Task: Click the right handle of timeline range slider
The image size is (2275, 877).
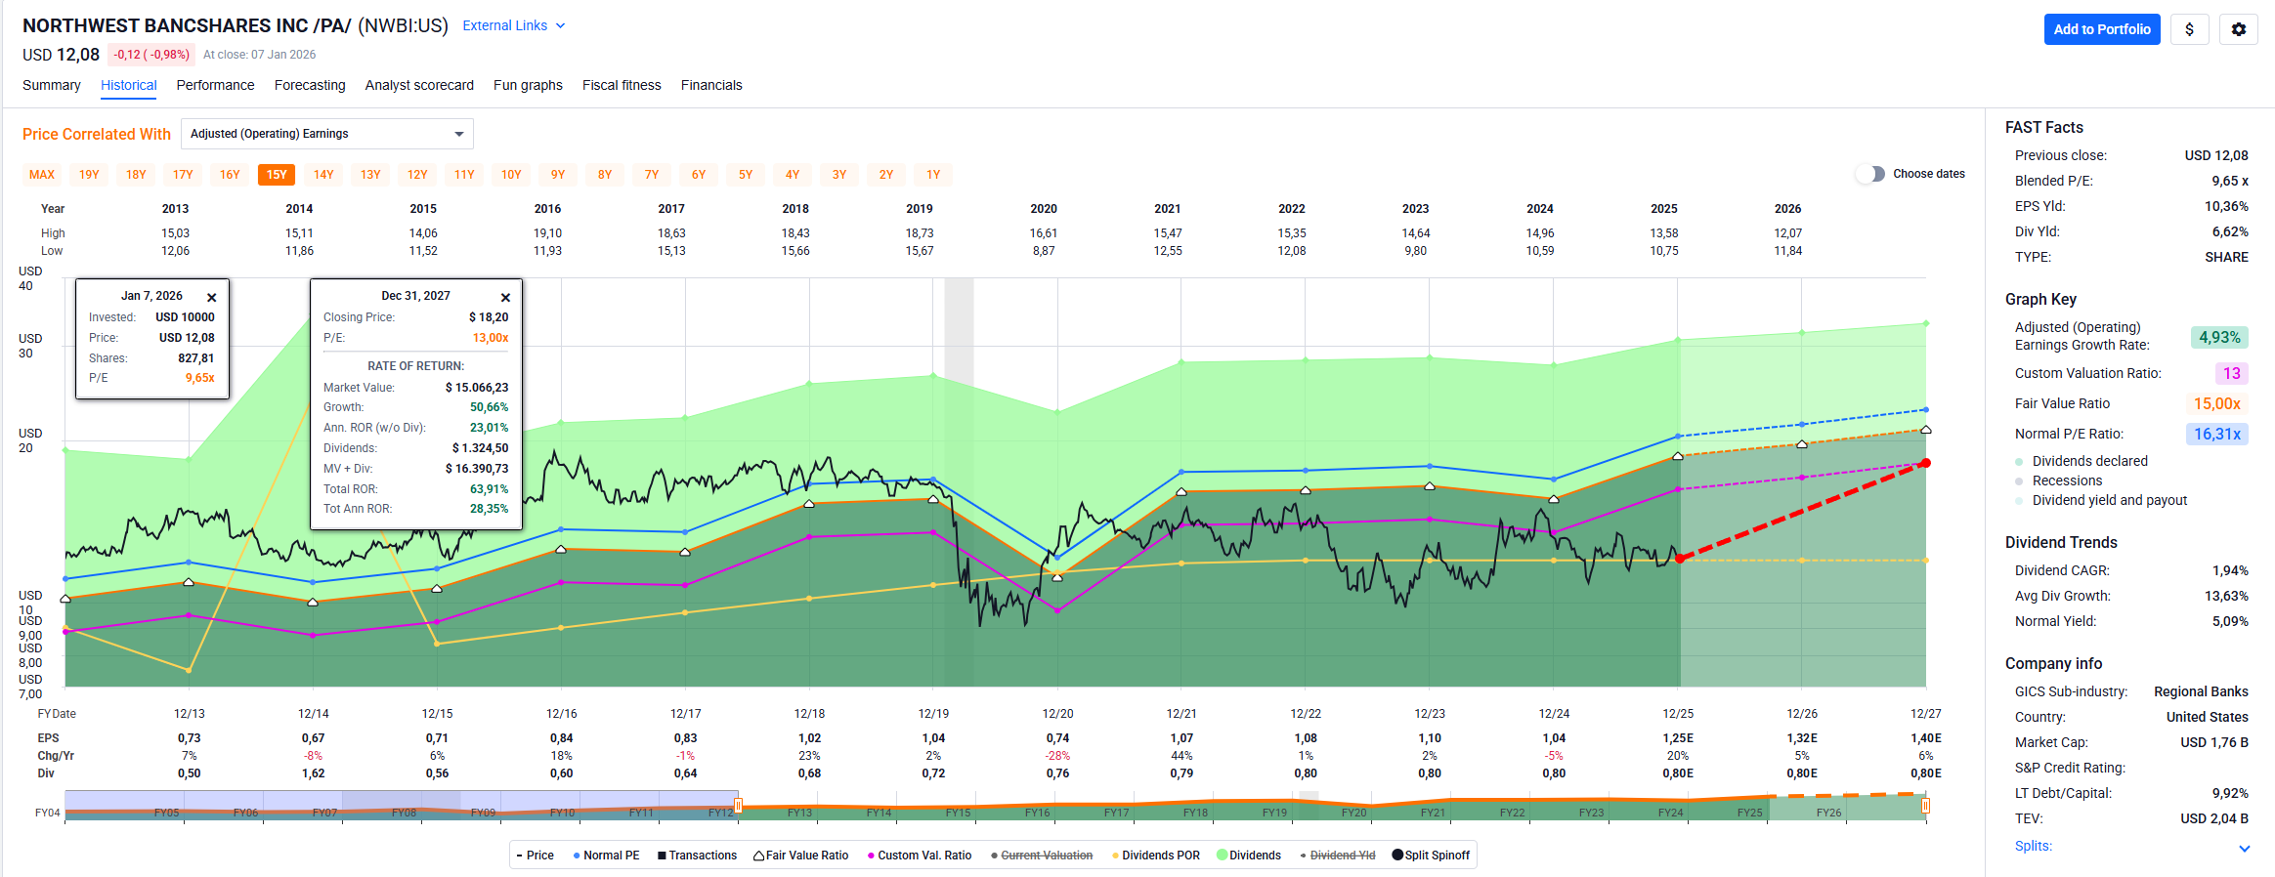Action: click(1925, 806)
